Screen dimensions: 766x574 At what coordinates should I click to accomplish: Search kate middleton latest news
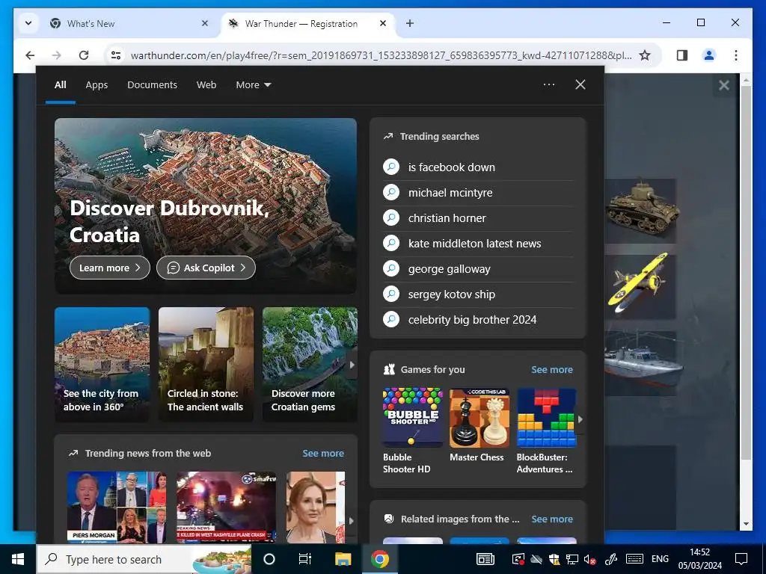(479, 244)
